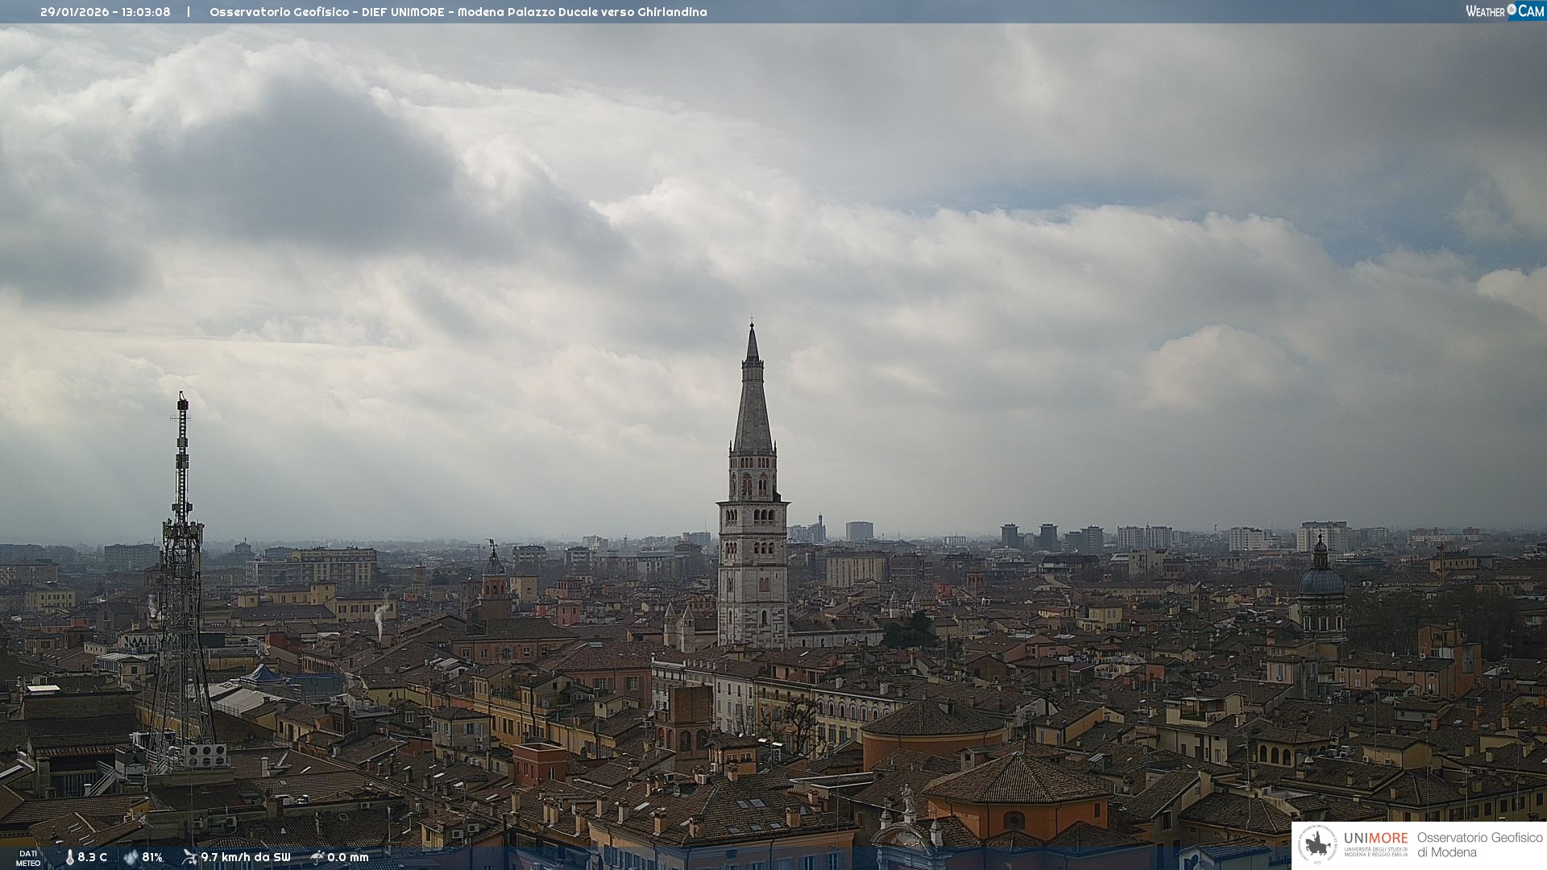
Task: Click the UNIMORE university seal emblem
Action: 1317,844
